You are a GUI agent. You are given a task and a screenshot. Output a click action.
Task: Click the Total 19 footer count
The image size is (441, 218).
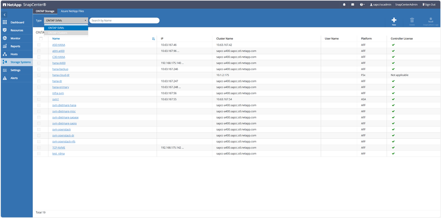(41, 213)
